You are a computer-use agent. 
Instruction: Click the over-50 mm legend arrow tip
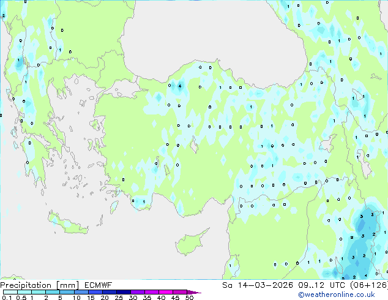pos(194,292)
